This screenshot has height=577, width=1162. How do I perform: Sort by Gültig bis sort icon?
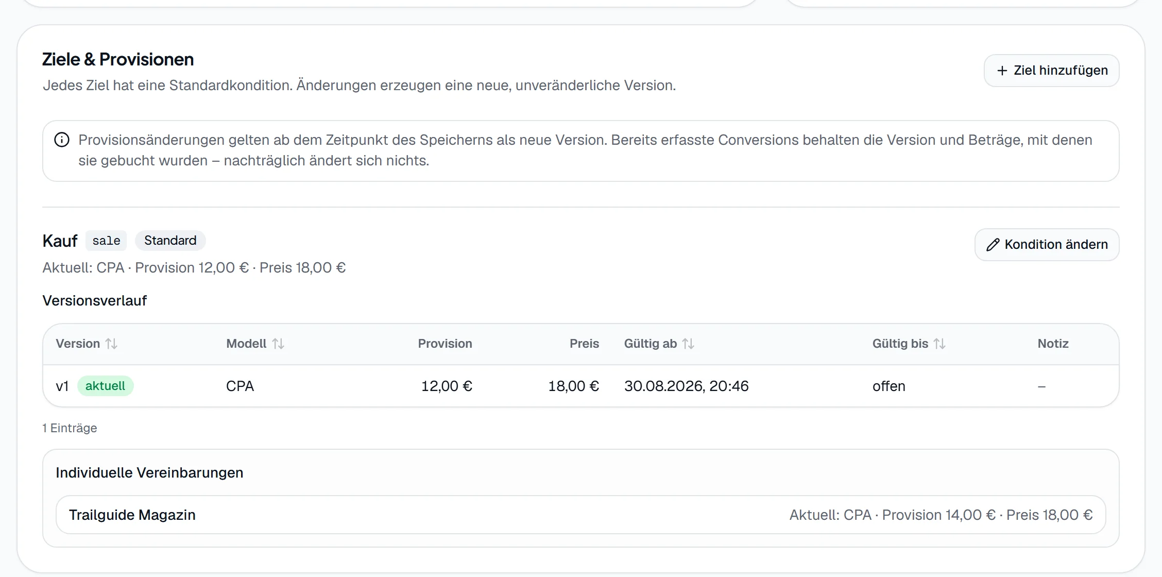939,344
